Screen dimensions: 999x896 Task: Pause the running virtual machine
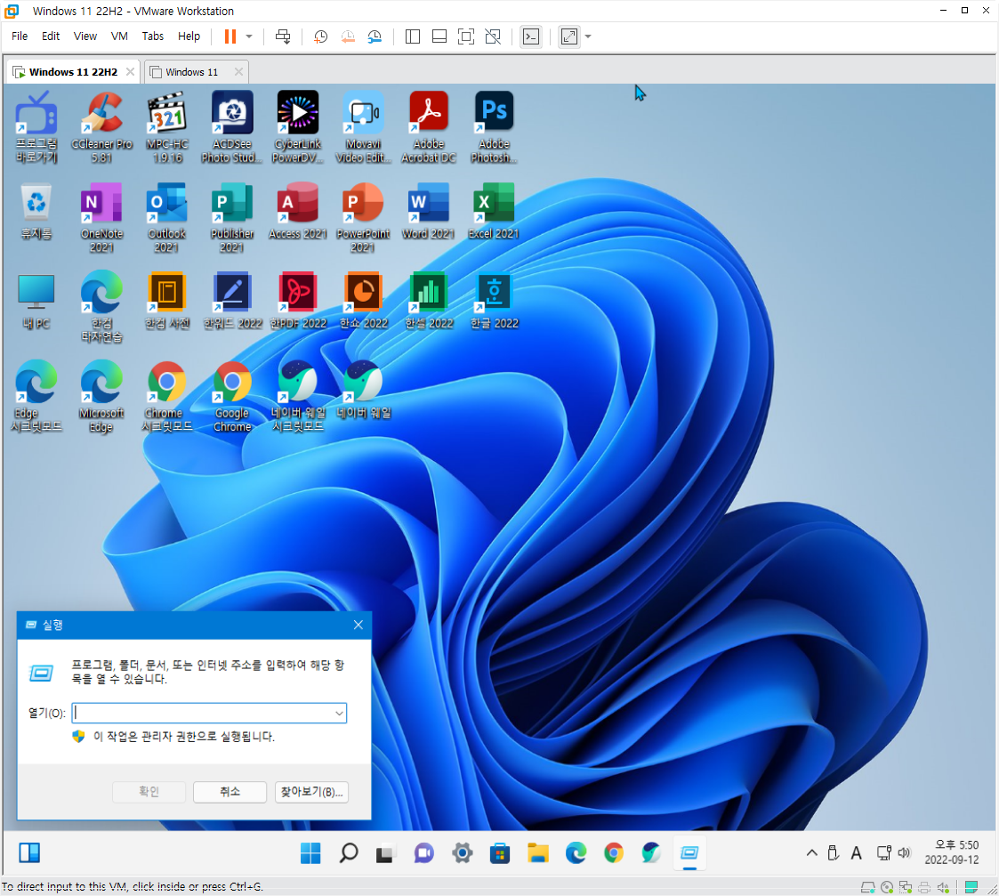tap(230, 36)
